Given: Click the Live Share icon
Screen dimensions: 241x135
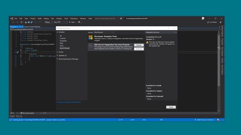Looking at the screenshot, I should tap(208, 22).
